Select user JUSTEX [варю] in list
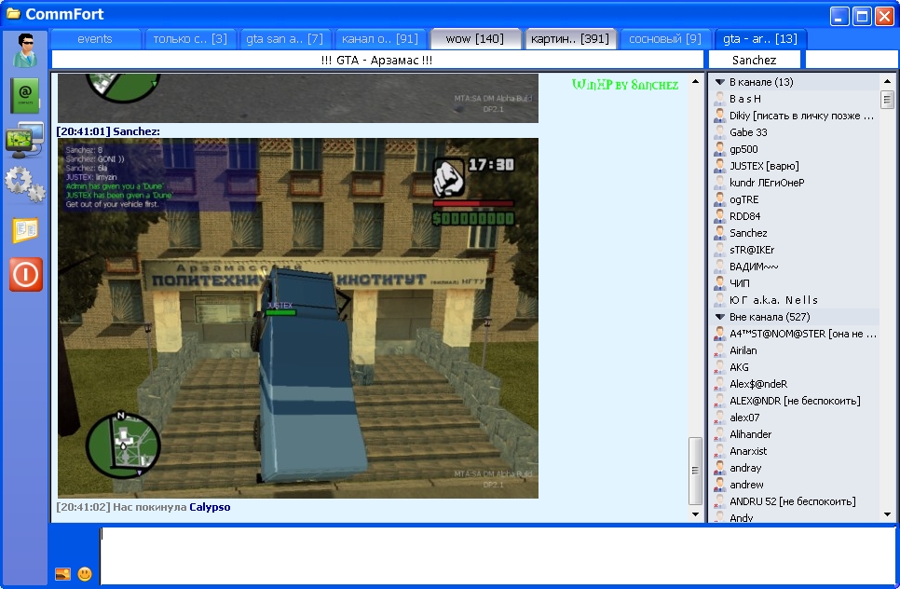This screenshot has width=900, height=589. [764, 166]
